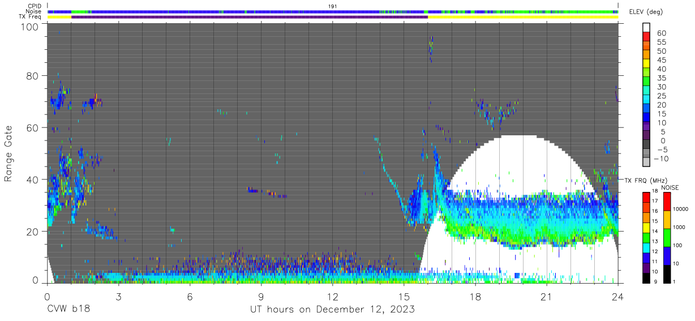Click the yellow TX Freq bar segment
Viewport: 695px width, 321px height.
coord(523,17)
